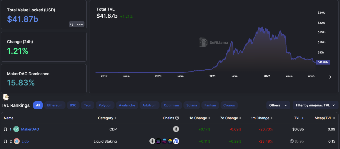This screenshot has width=340, height=149.
Task: Click the Ethereum chain icon in MakerDAO row
Action: 176,129
